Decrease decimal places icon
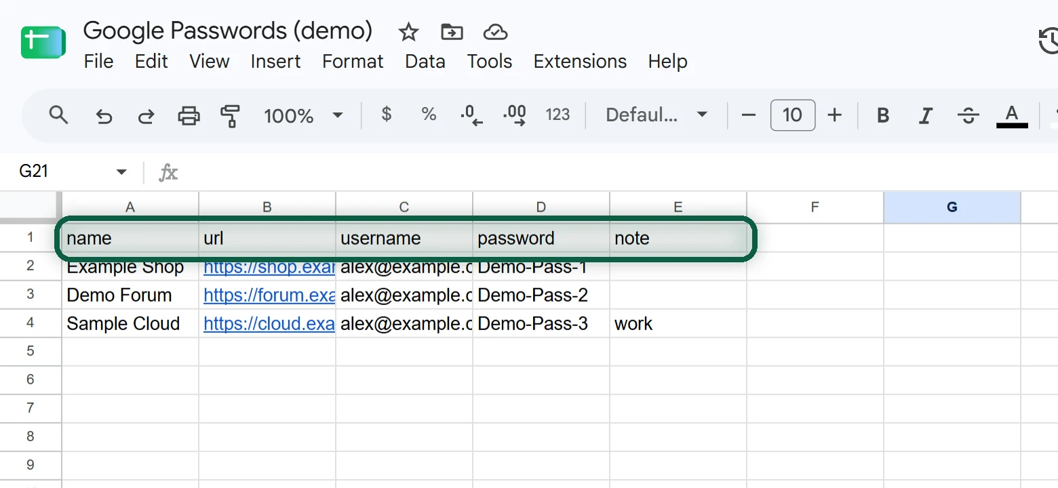The height and width of the screenshot is (488, 1058). pos(471,116)
